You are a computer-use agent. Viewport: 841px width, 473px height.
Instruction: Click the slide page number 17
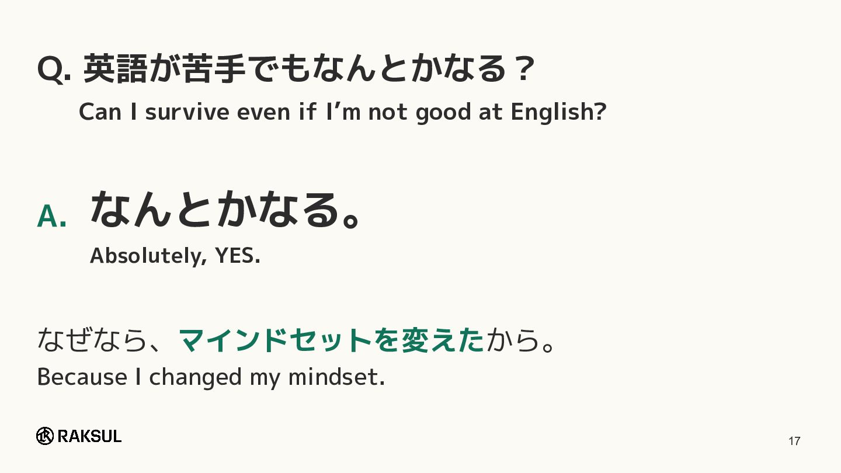794,441
